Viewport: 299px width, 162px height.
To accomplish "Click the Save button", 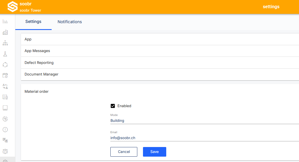I will coord(154,152).
